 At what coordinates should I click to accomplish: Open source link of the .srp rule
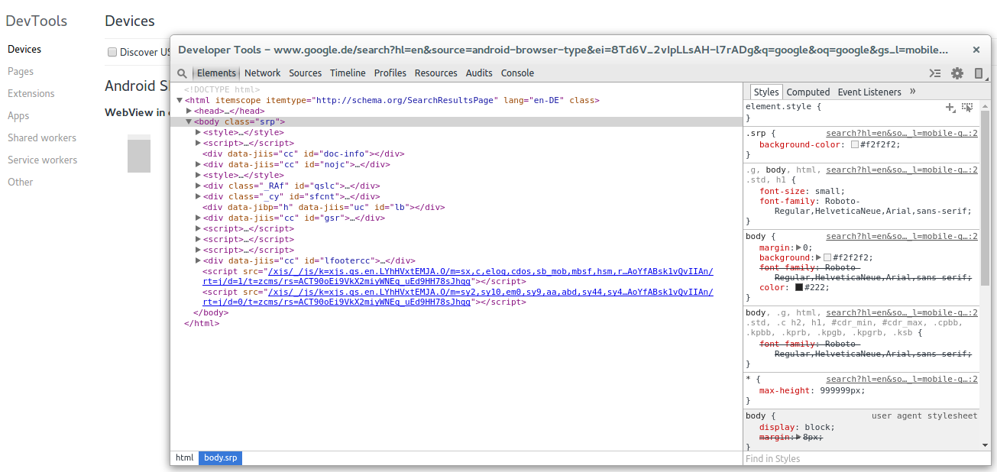click(x=902, y=133)
